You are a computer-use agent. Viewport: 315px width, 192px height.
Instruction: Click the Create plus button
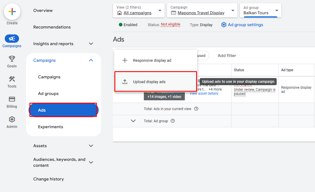pyautogui.click(x=12, y=12)
